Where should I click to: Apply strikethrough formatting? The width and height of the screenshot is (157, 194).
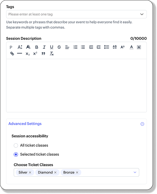coord(59,47)
